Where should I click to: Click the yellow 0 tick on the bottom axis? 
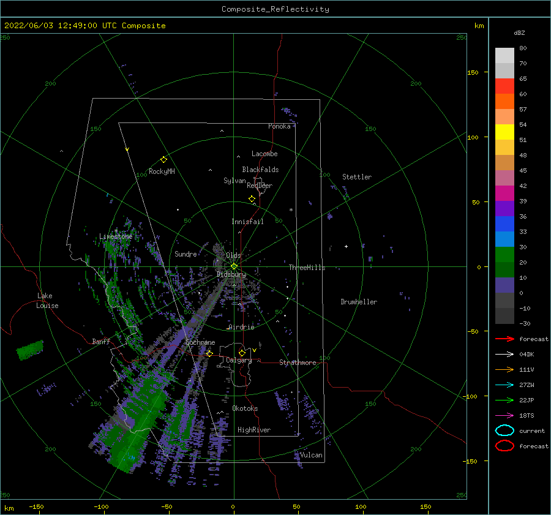click(233, 506)
